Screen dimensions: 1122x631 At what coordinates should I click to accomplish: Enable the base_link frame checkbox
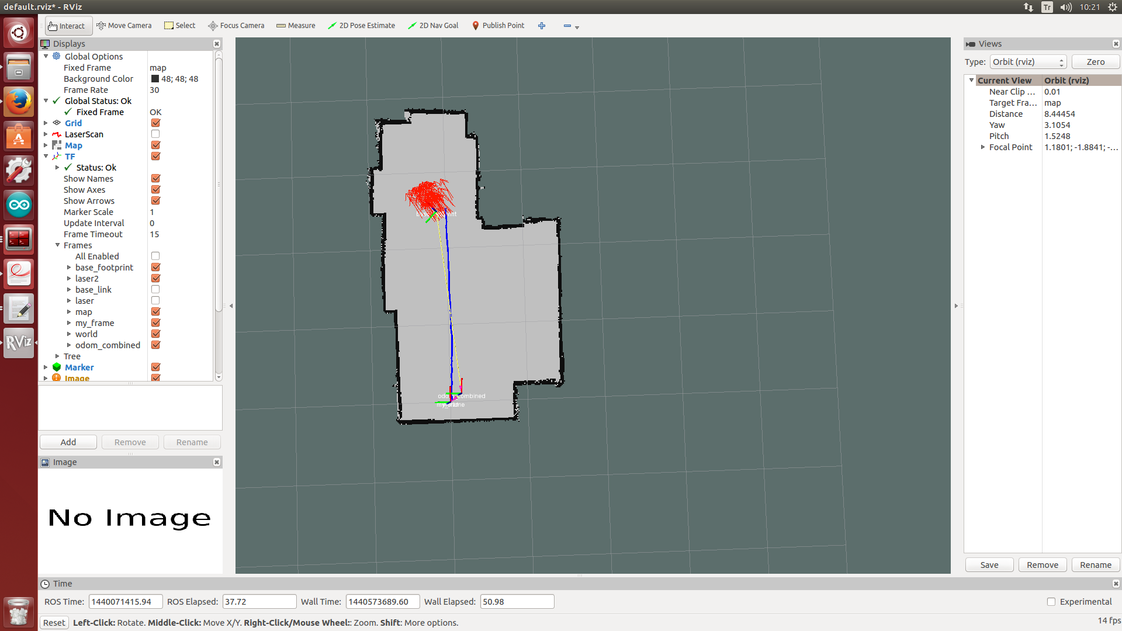[x=155, y=290]
